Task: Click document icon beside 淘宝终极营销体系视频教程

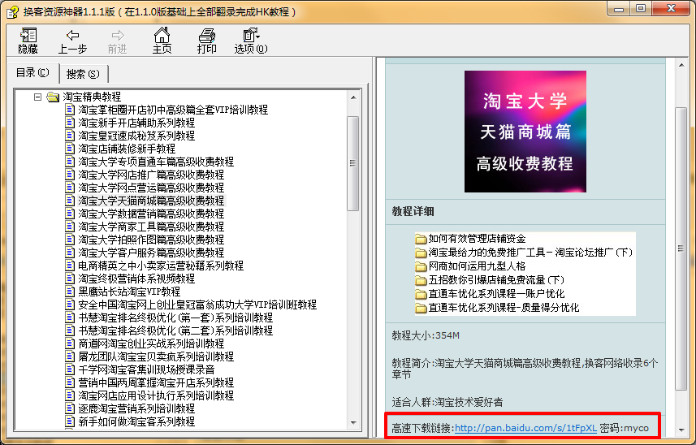Action: (70, 279)
